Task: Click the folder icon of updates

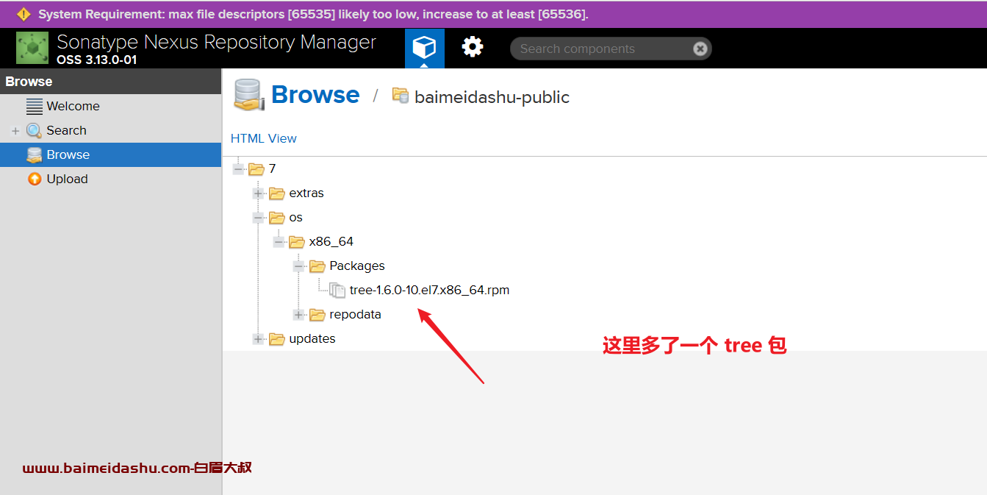Action: (276, 339)
